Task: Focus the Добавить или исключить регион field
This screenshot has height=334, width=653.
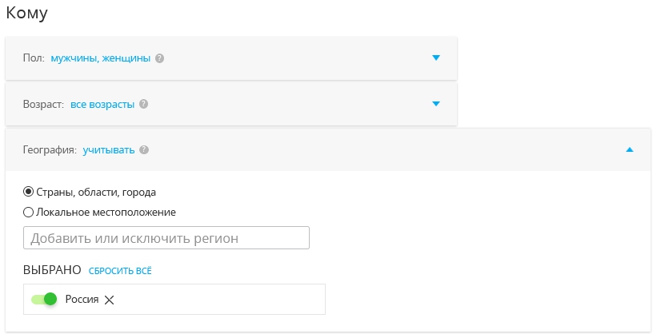Action: 166,238
